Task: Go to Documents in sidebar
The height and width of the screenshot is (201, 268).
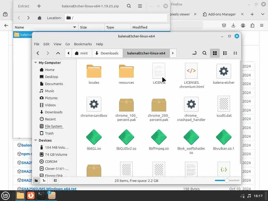Action: (x=54, y=84)
